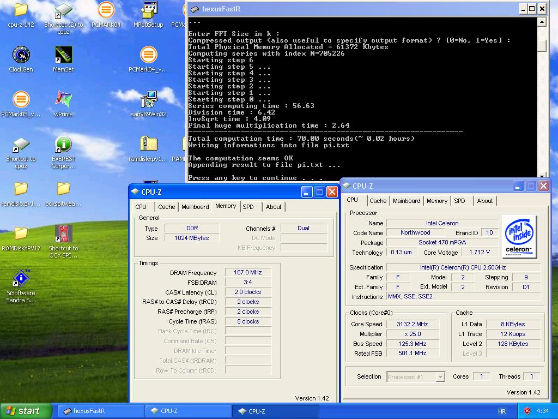
Task: Open SPD tab in processor CPU-Z window
Action: click(x=459, y=201)
